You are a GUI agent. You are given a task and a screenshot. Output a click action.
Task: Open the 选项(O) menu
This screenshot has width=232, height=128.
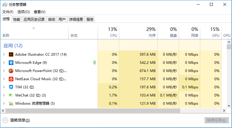tap(24, 12)
